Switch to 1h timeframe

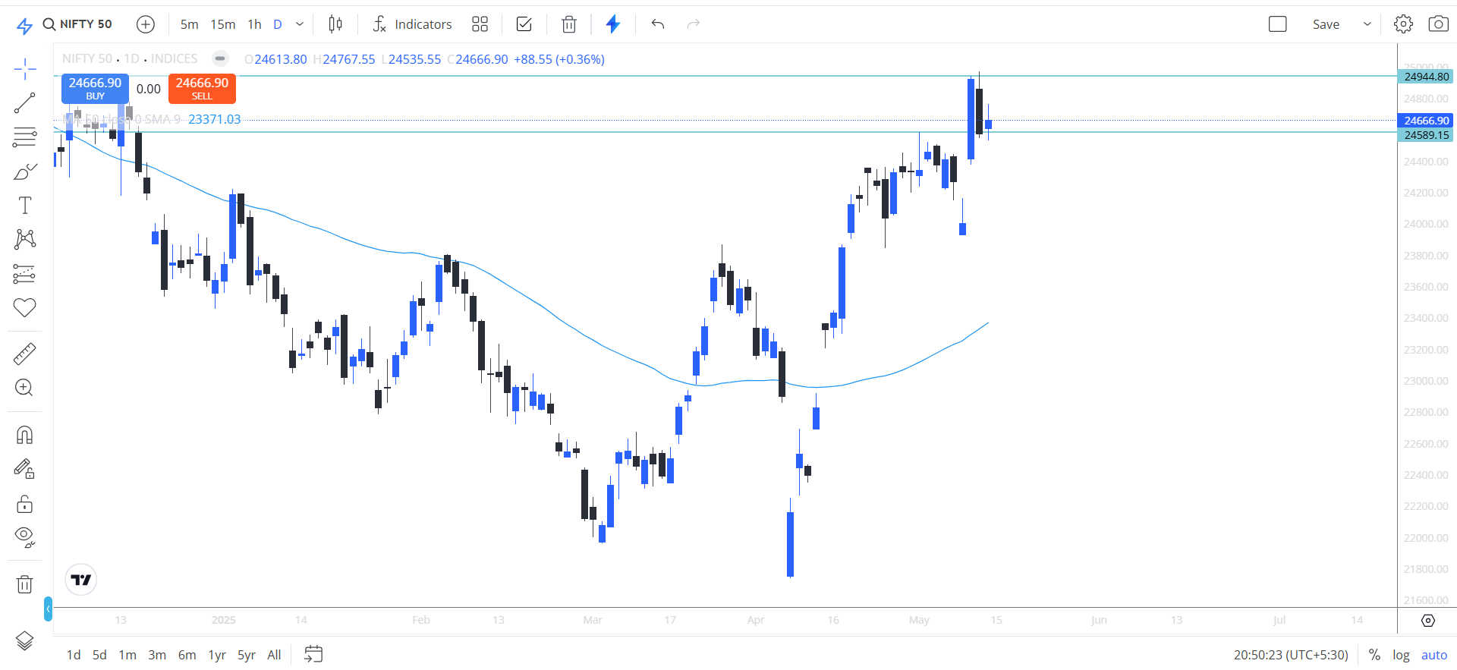click(254, 24)
